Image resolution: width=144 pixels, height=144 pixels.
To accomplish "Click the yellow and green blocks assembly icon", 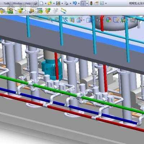I will tap(48, 11).
